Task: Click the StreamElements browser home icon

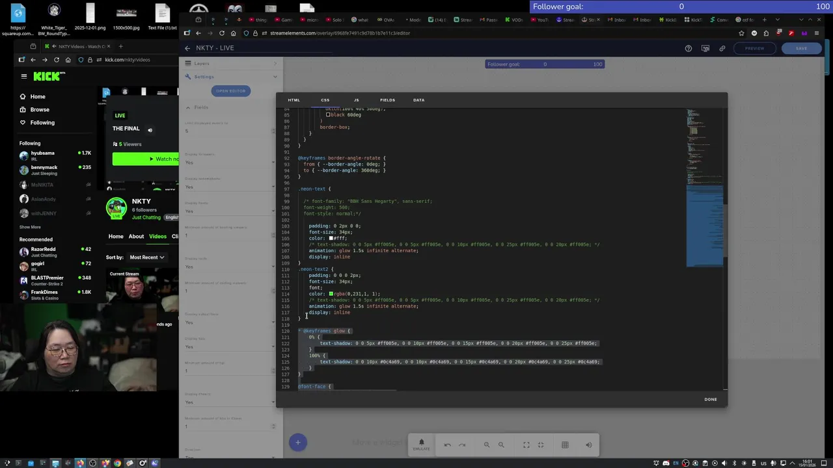Action: pos(233,33)
